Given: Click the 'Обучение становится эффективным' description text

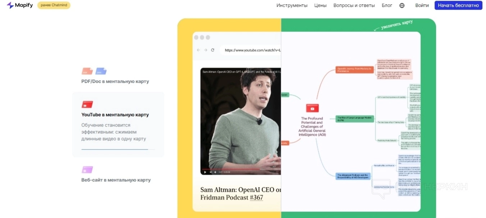Looking at the screenshot, I should point(114,132).
